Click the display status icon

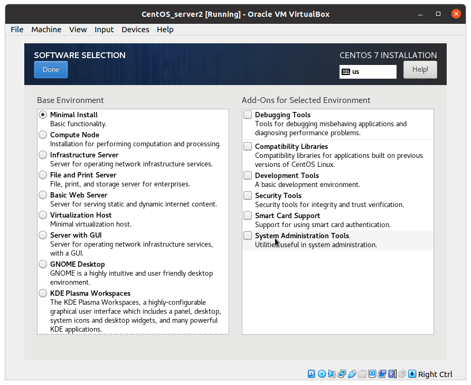pos(372,374)
